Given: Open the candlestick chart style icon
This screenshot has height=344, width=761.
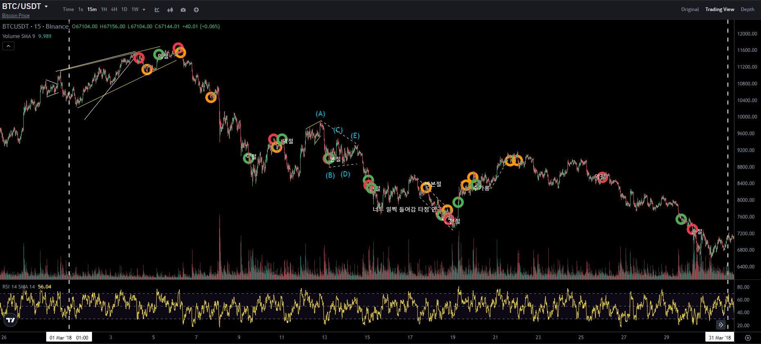Looking at the screenshot, I should 170,10.
